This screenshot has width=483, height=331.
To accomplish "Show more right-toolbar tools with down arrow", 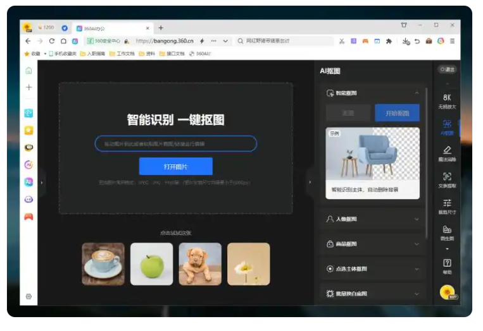I will (447, 249).
